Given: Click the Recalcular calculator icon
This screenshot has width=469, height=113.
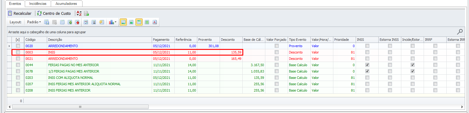Looking at the screenshot, I should pyautogui.click(x=10, y=13).
